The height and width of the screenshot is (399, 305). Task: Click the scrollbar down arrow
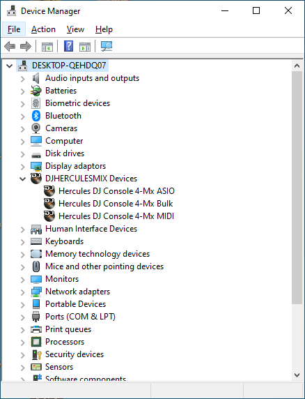(297, 375)
